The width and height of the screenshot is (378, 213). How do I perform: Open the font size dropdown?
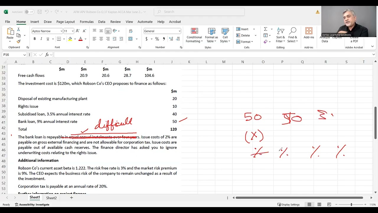coord(73,31)
